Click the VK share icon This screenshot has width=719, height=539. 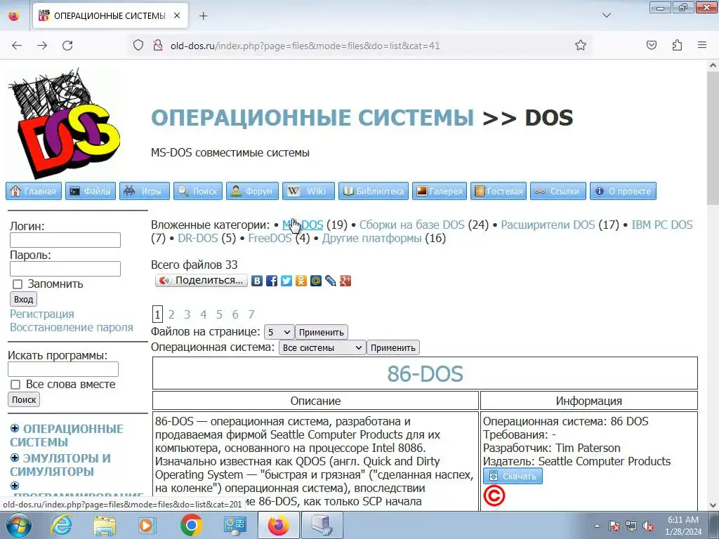(x=257, y=281)
